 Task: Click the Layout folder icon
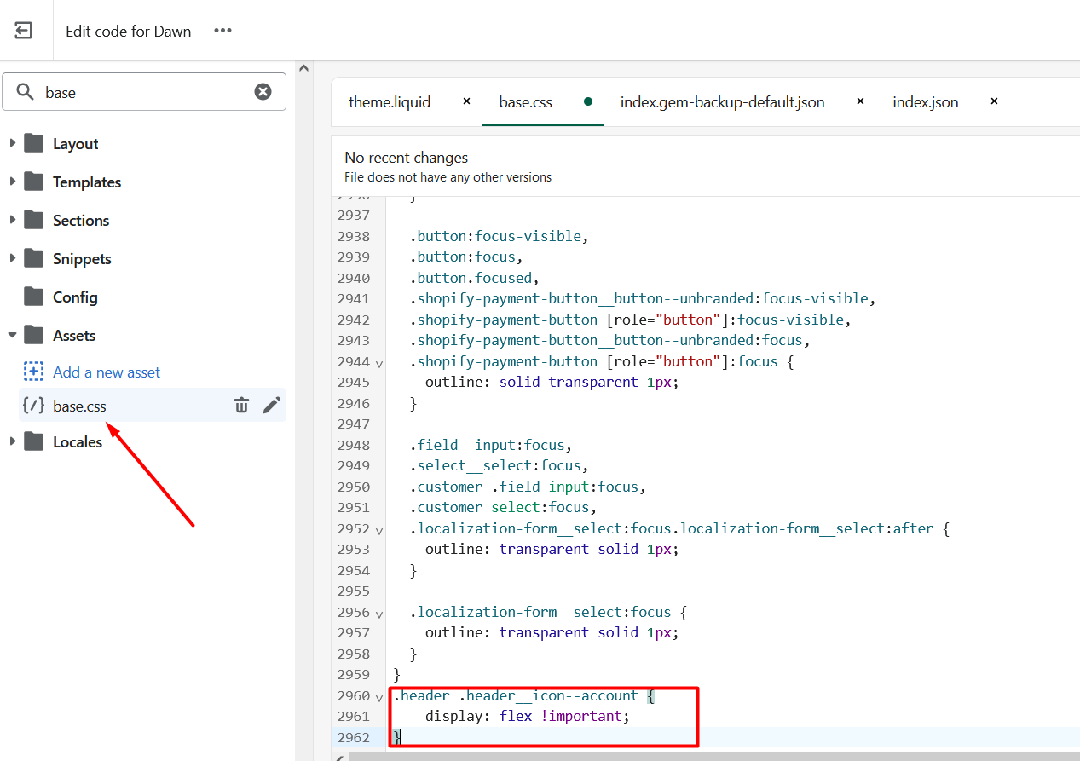[x=34, y=143]
